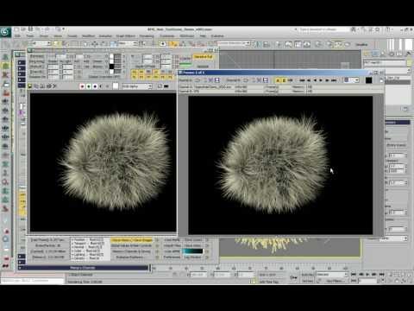Open the Tools menu
The image size is (414, 311).
[x=30, y=36]
